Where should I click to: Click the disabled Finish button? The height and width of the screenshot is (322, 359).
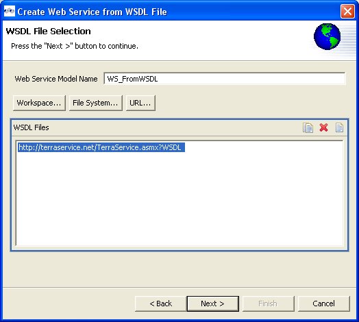[268, 304]
